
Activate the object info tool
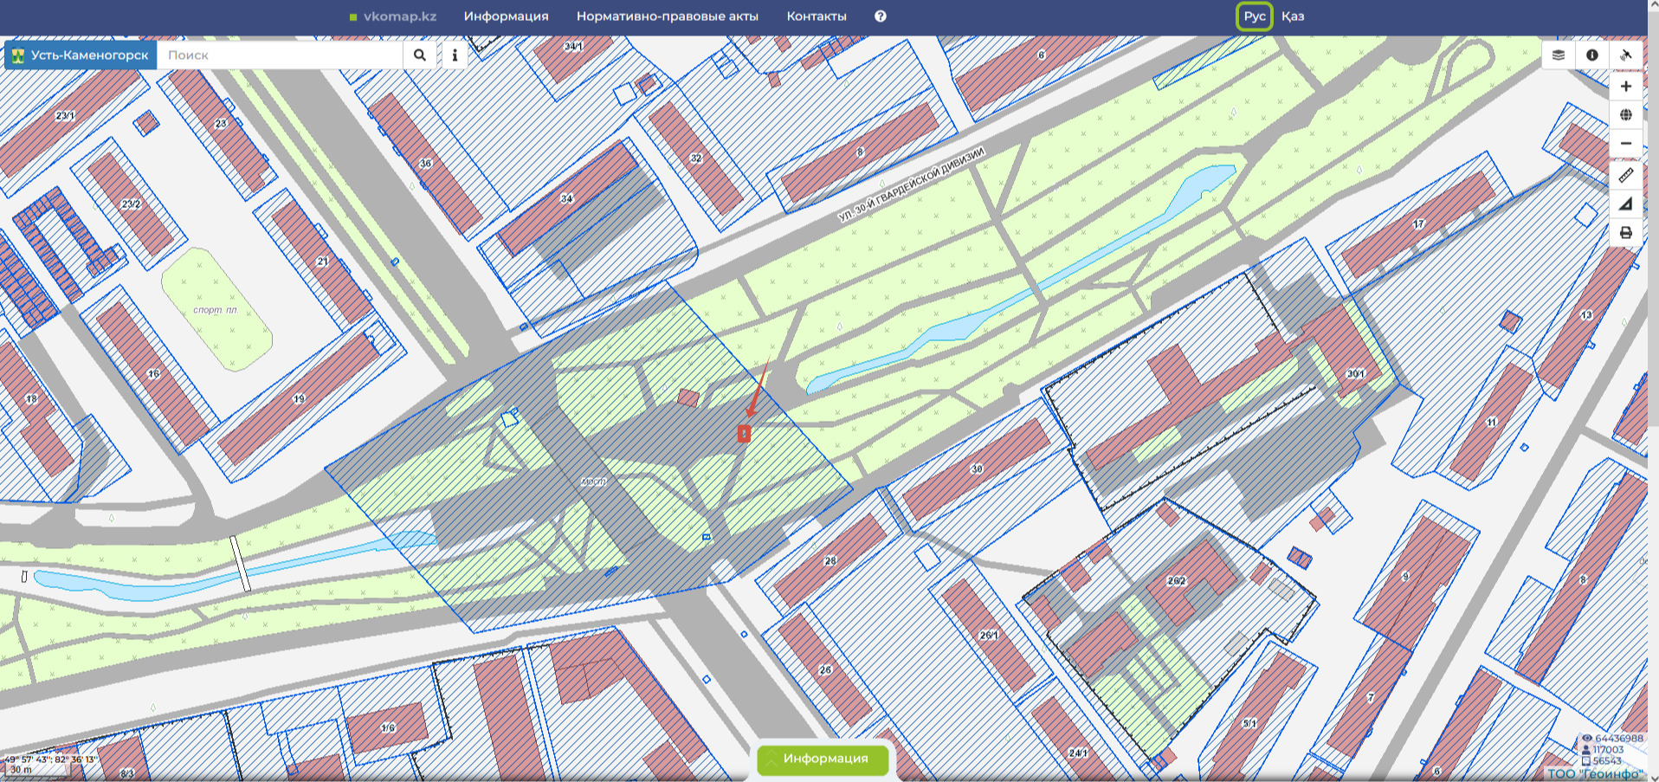pyautogui.click(x=1592, y=55)
